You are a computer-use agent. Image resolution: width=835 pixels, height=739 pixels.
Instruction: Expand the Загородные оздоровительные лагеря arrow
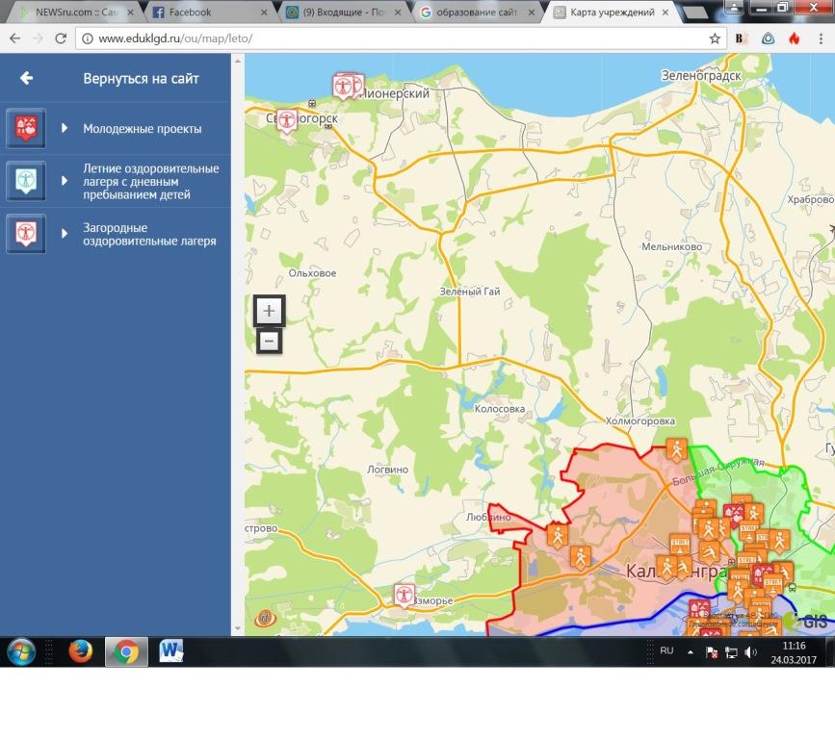point(65,234)
